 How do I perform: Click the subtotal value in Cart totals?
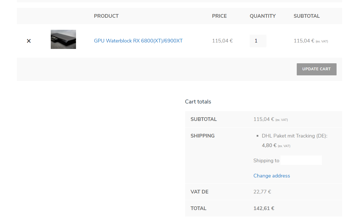pyautogui.click(x=264, y=119)
